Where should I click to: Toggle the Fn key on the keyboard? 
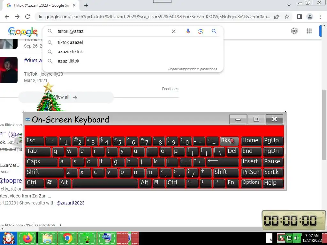[232, 183]
